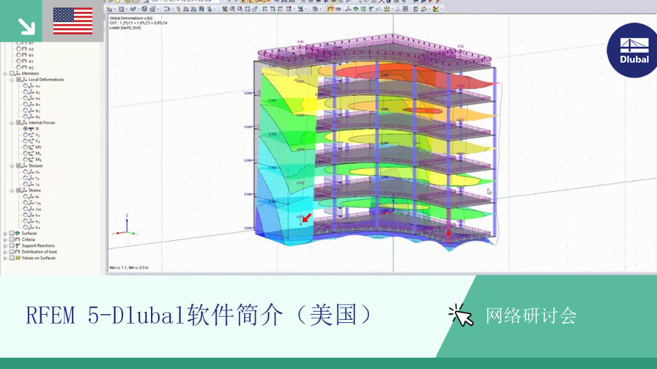The height and width of the screenshot is (369, 657).
Task: Expand the Values on Surfaces node
Action: 5,258
